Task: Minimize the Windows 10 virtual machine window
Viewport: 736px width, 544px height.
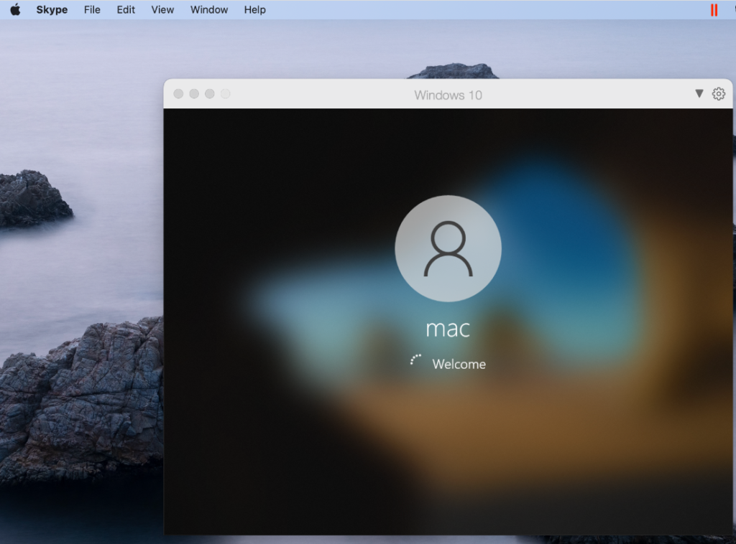Action: pyautogui.click(x=194, y=94)
